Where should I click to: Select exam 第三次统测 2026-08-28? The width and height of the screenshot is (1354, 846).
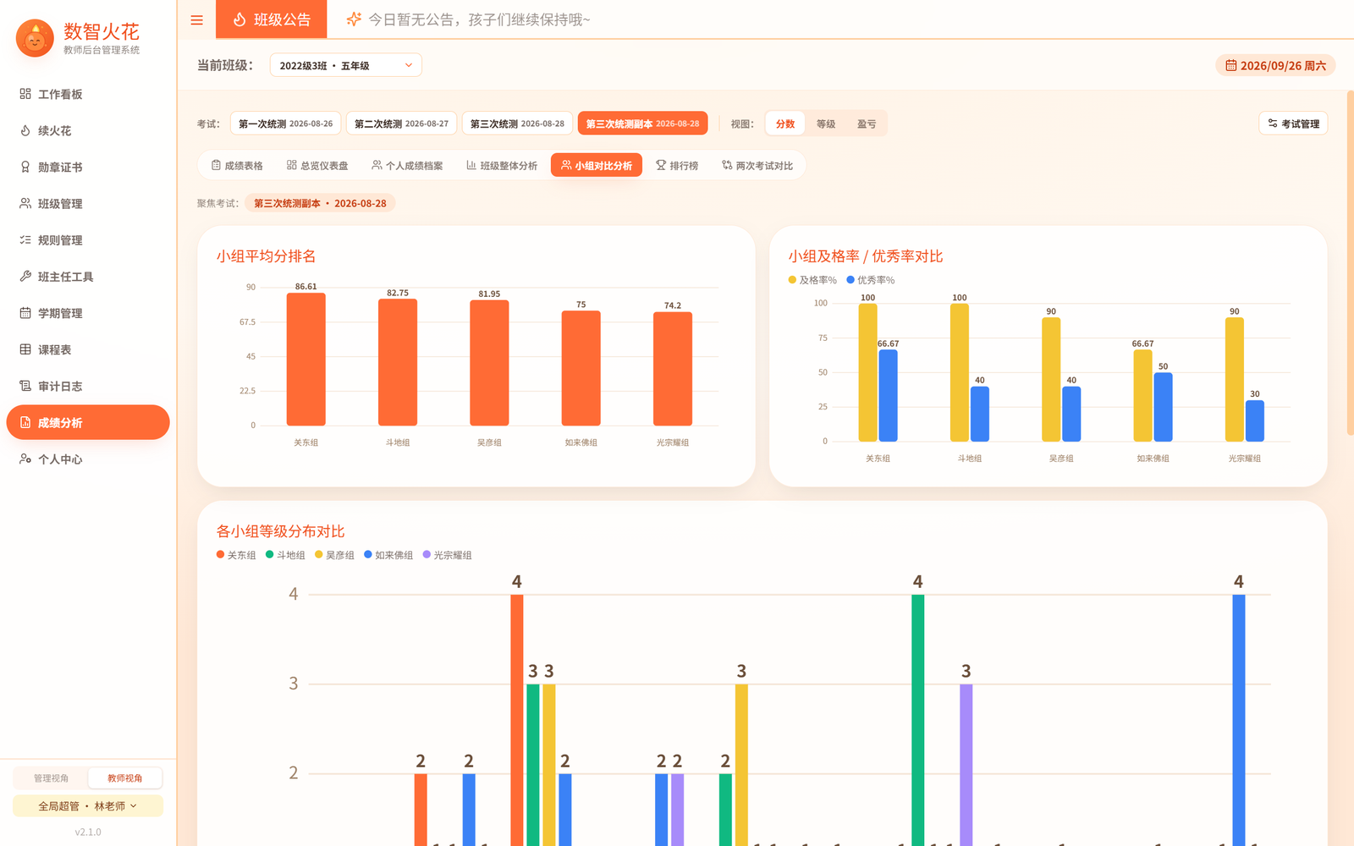[518, 124]
